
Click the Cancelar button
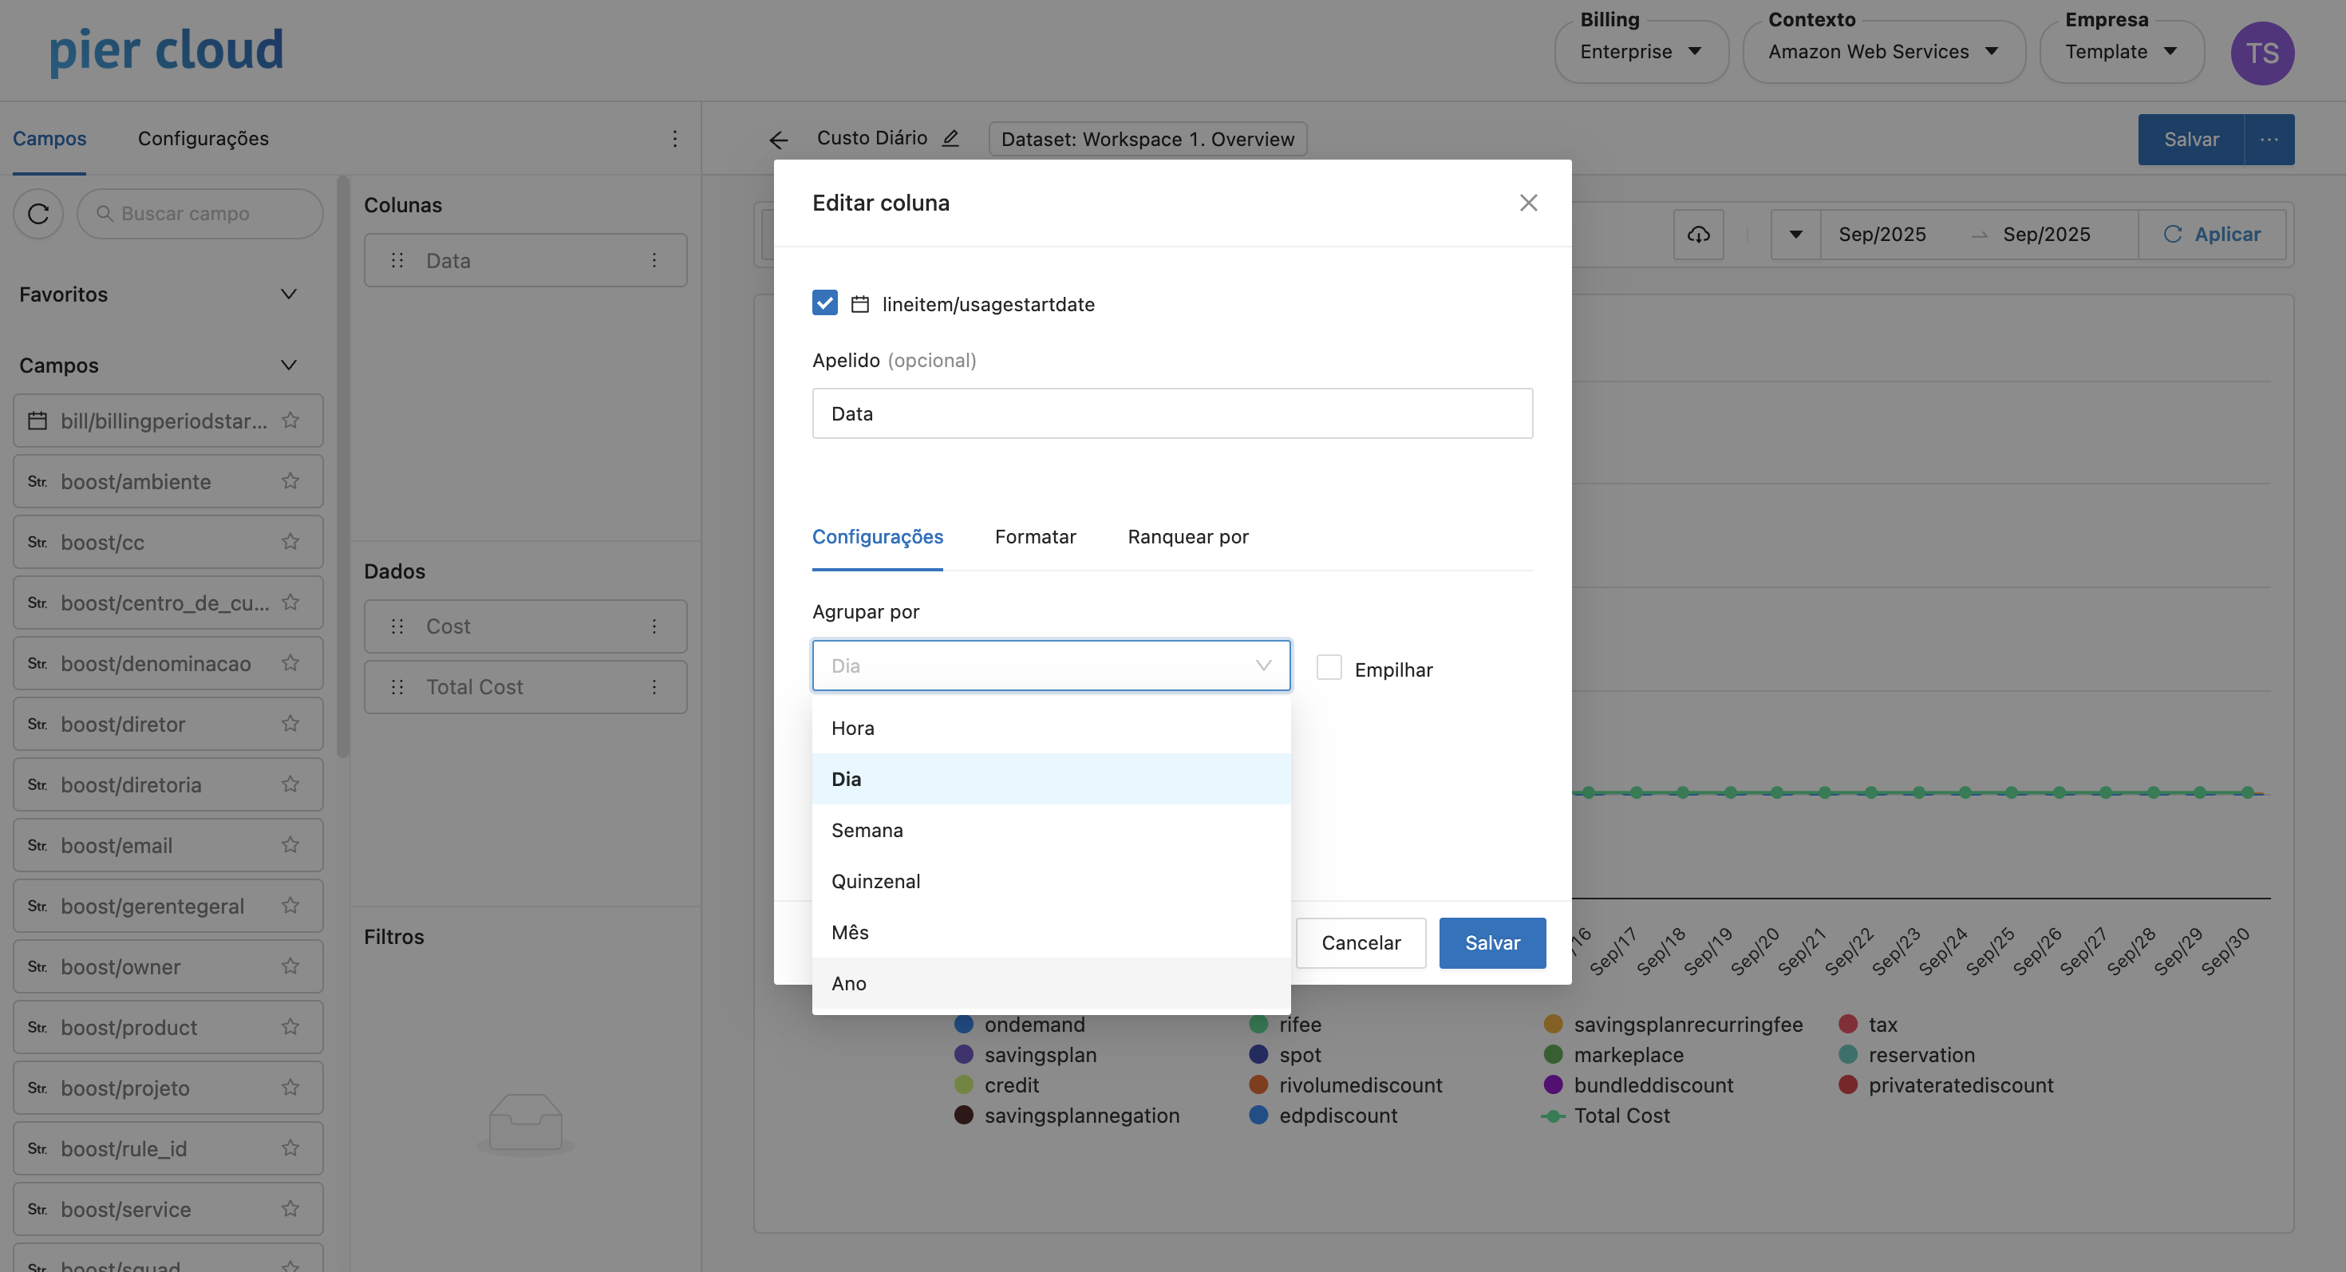[x=1360, y=943]
